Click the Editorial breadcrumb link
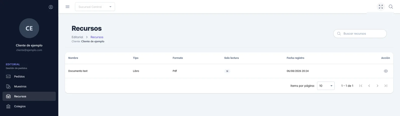The image size is (400, 116). click(77, 37)
